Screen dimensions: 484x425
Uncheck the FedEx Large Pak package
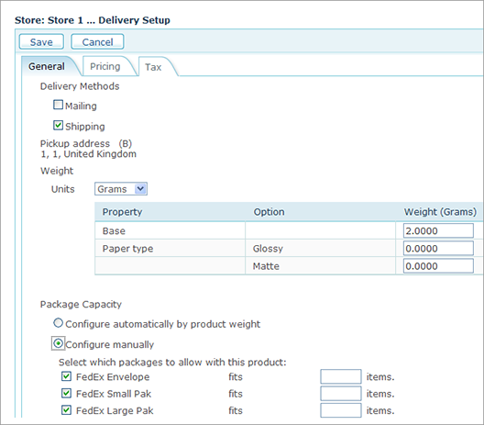(66, 410)
